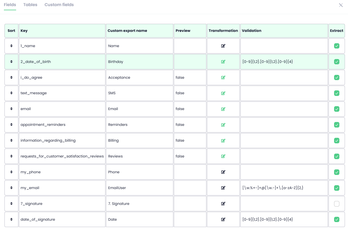Open transformation editor for i_do_agree
This screenshot has width=348, height=229.
tap(223, 78)
